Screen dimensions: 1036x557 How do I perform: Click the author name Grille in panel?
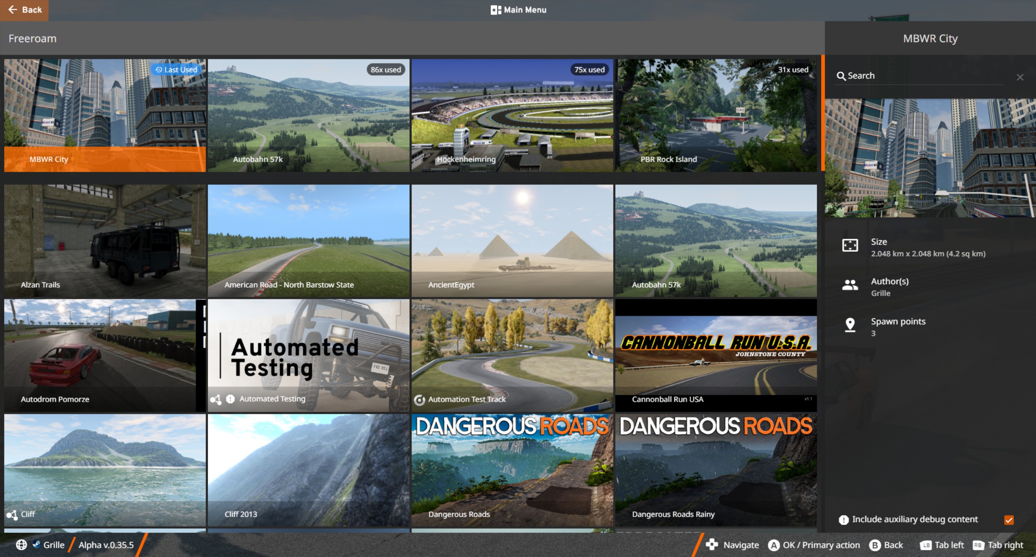(880, 293)
